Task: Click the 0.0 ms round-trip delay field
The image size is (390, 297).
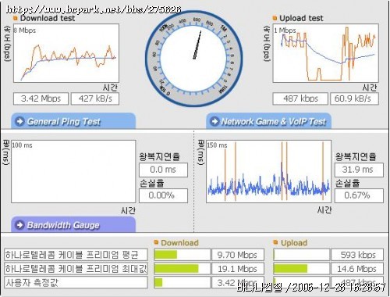Action: pyautogui.click(x=163, y=170)
